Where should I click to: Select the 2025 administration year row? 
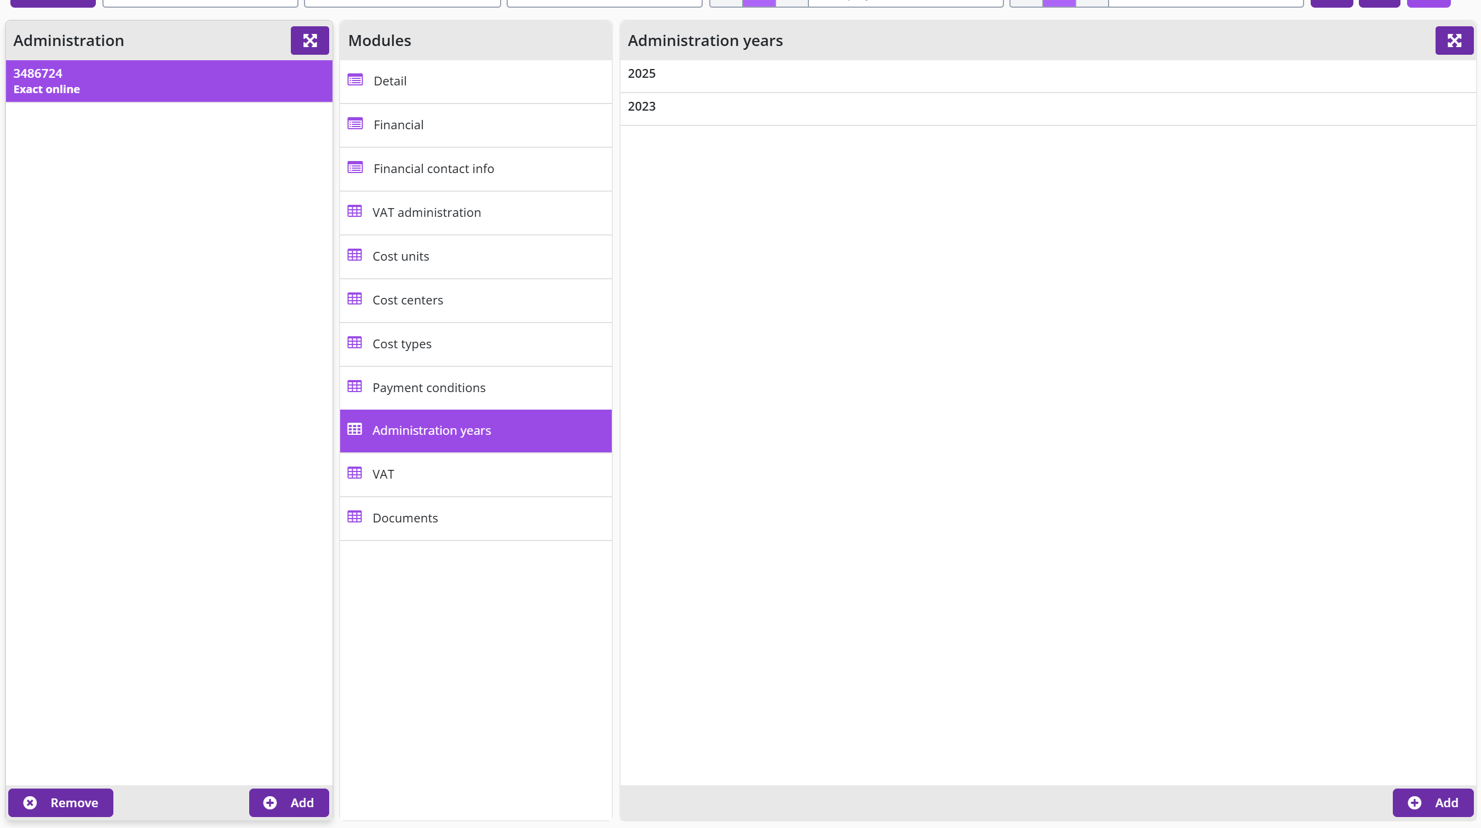click(x=1048, y=76)
